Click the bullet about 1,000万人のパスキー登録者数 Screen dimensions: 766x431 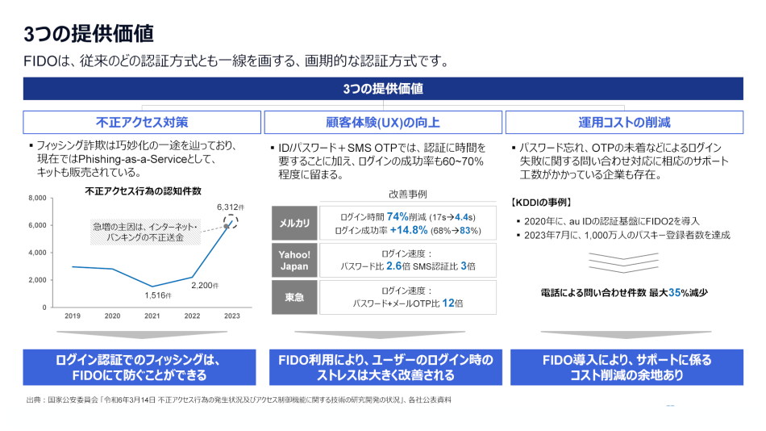pos(623,236)
